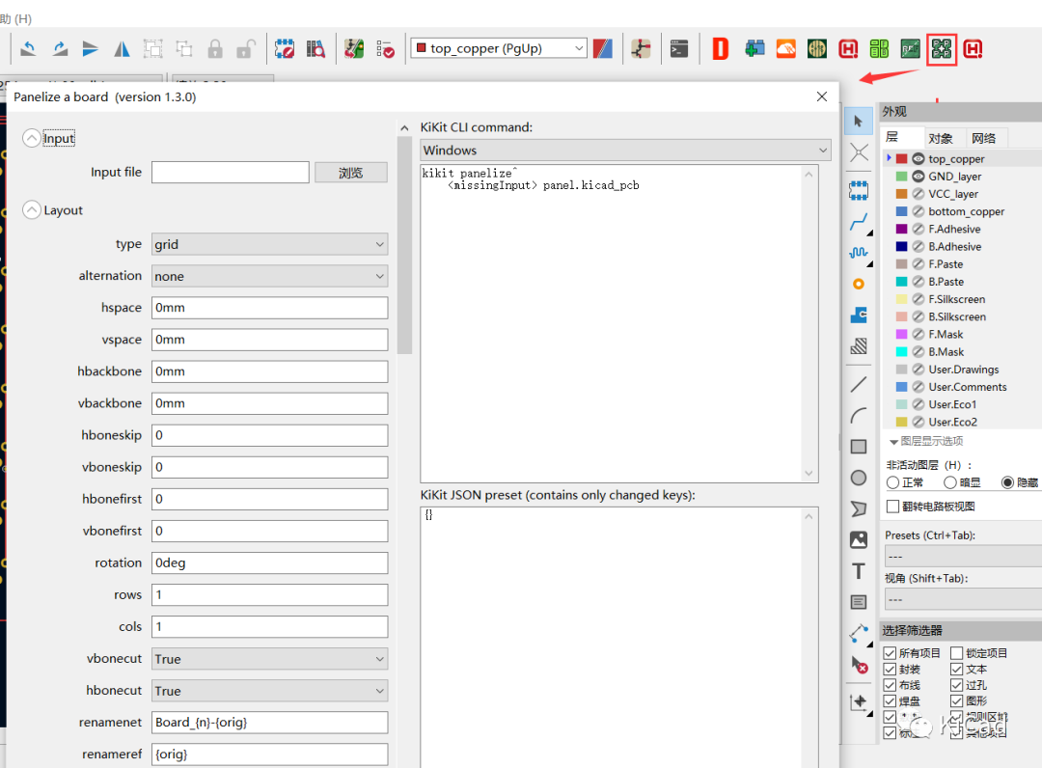Open the scripting console toolbar icon
1042x768 pixels.
679,48
